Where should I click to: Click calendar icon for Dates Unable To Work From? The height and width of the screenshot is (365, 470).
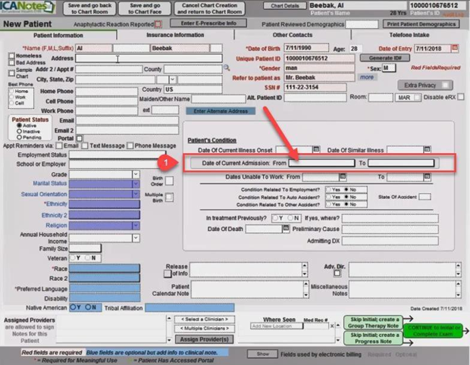[341, 177]
